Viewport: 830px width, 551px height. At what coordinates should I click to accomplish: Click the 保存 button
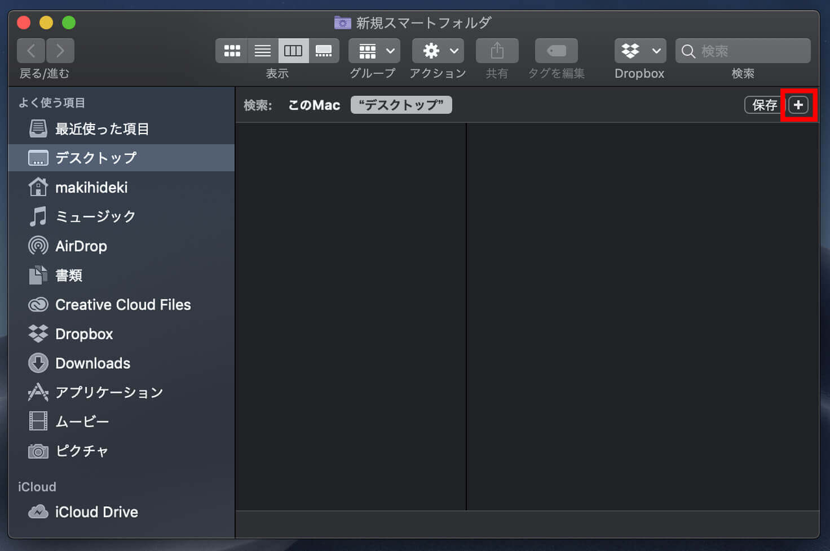point(765,105)
